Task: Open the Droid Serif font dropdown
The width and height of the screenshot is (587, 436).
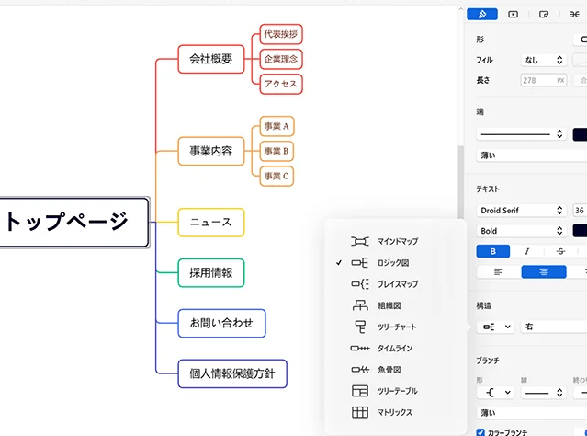Action: pyautogui.click(x=522, y=211)
